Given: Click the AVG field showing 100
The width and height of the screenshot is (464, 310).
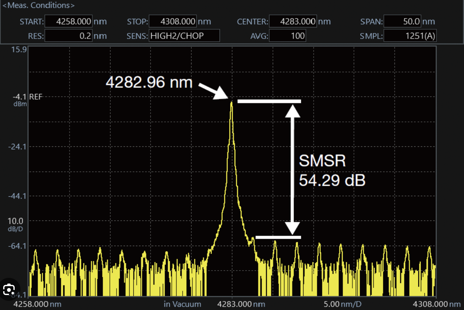Looking at the screenshot, I should click(x=288, y=36).
